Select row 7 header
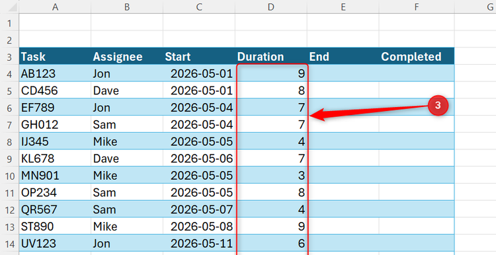The height and width of the screenshot is (255, 496). (x=9, y=124)
